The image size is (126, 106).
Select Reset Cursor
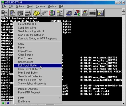(x=38, y=62)
